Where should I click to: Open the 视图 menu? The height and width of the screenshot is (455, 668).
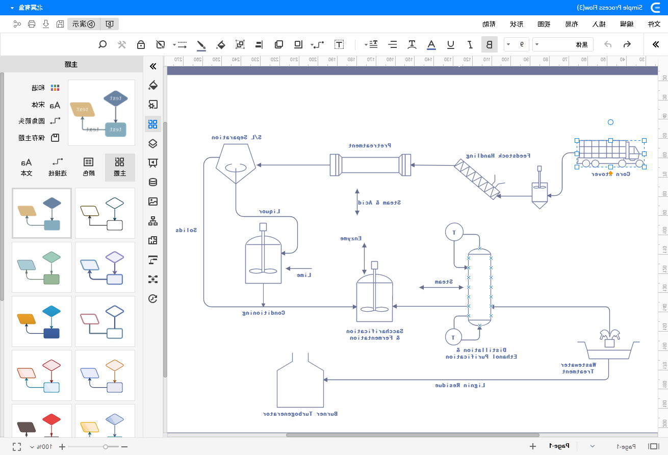click(544, 24)
